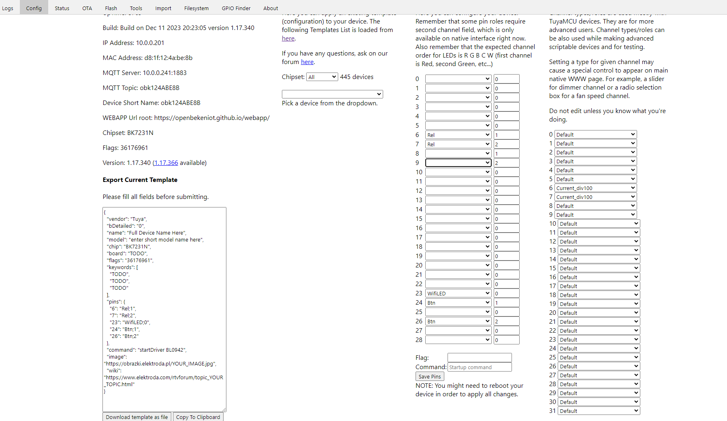Open the GPIO Finder tab
Viewport: 727px width, 421px height.
(236, 8)
